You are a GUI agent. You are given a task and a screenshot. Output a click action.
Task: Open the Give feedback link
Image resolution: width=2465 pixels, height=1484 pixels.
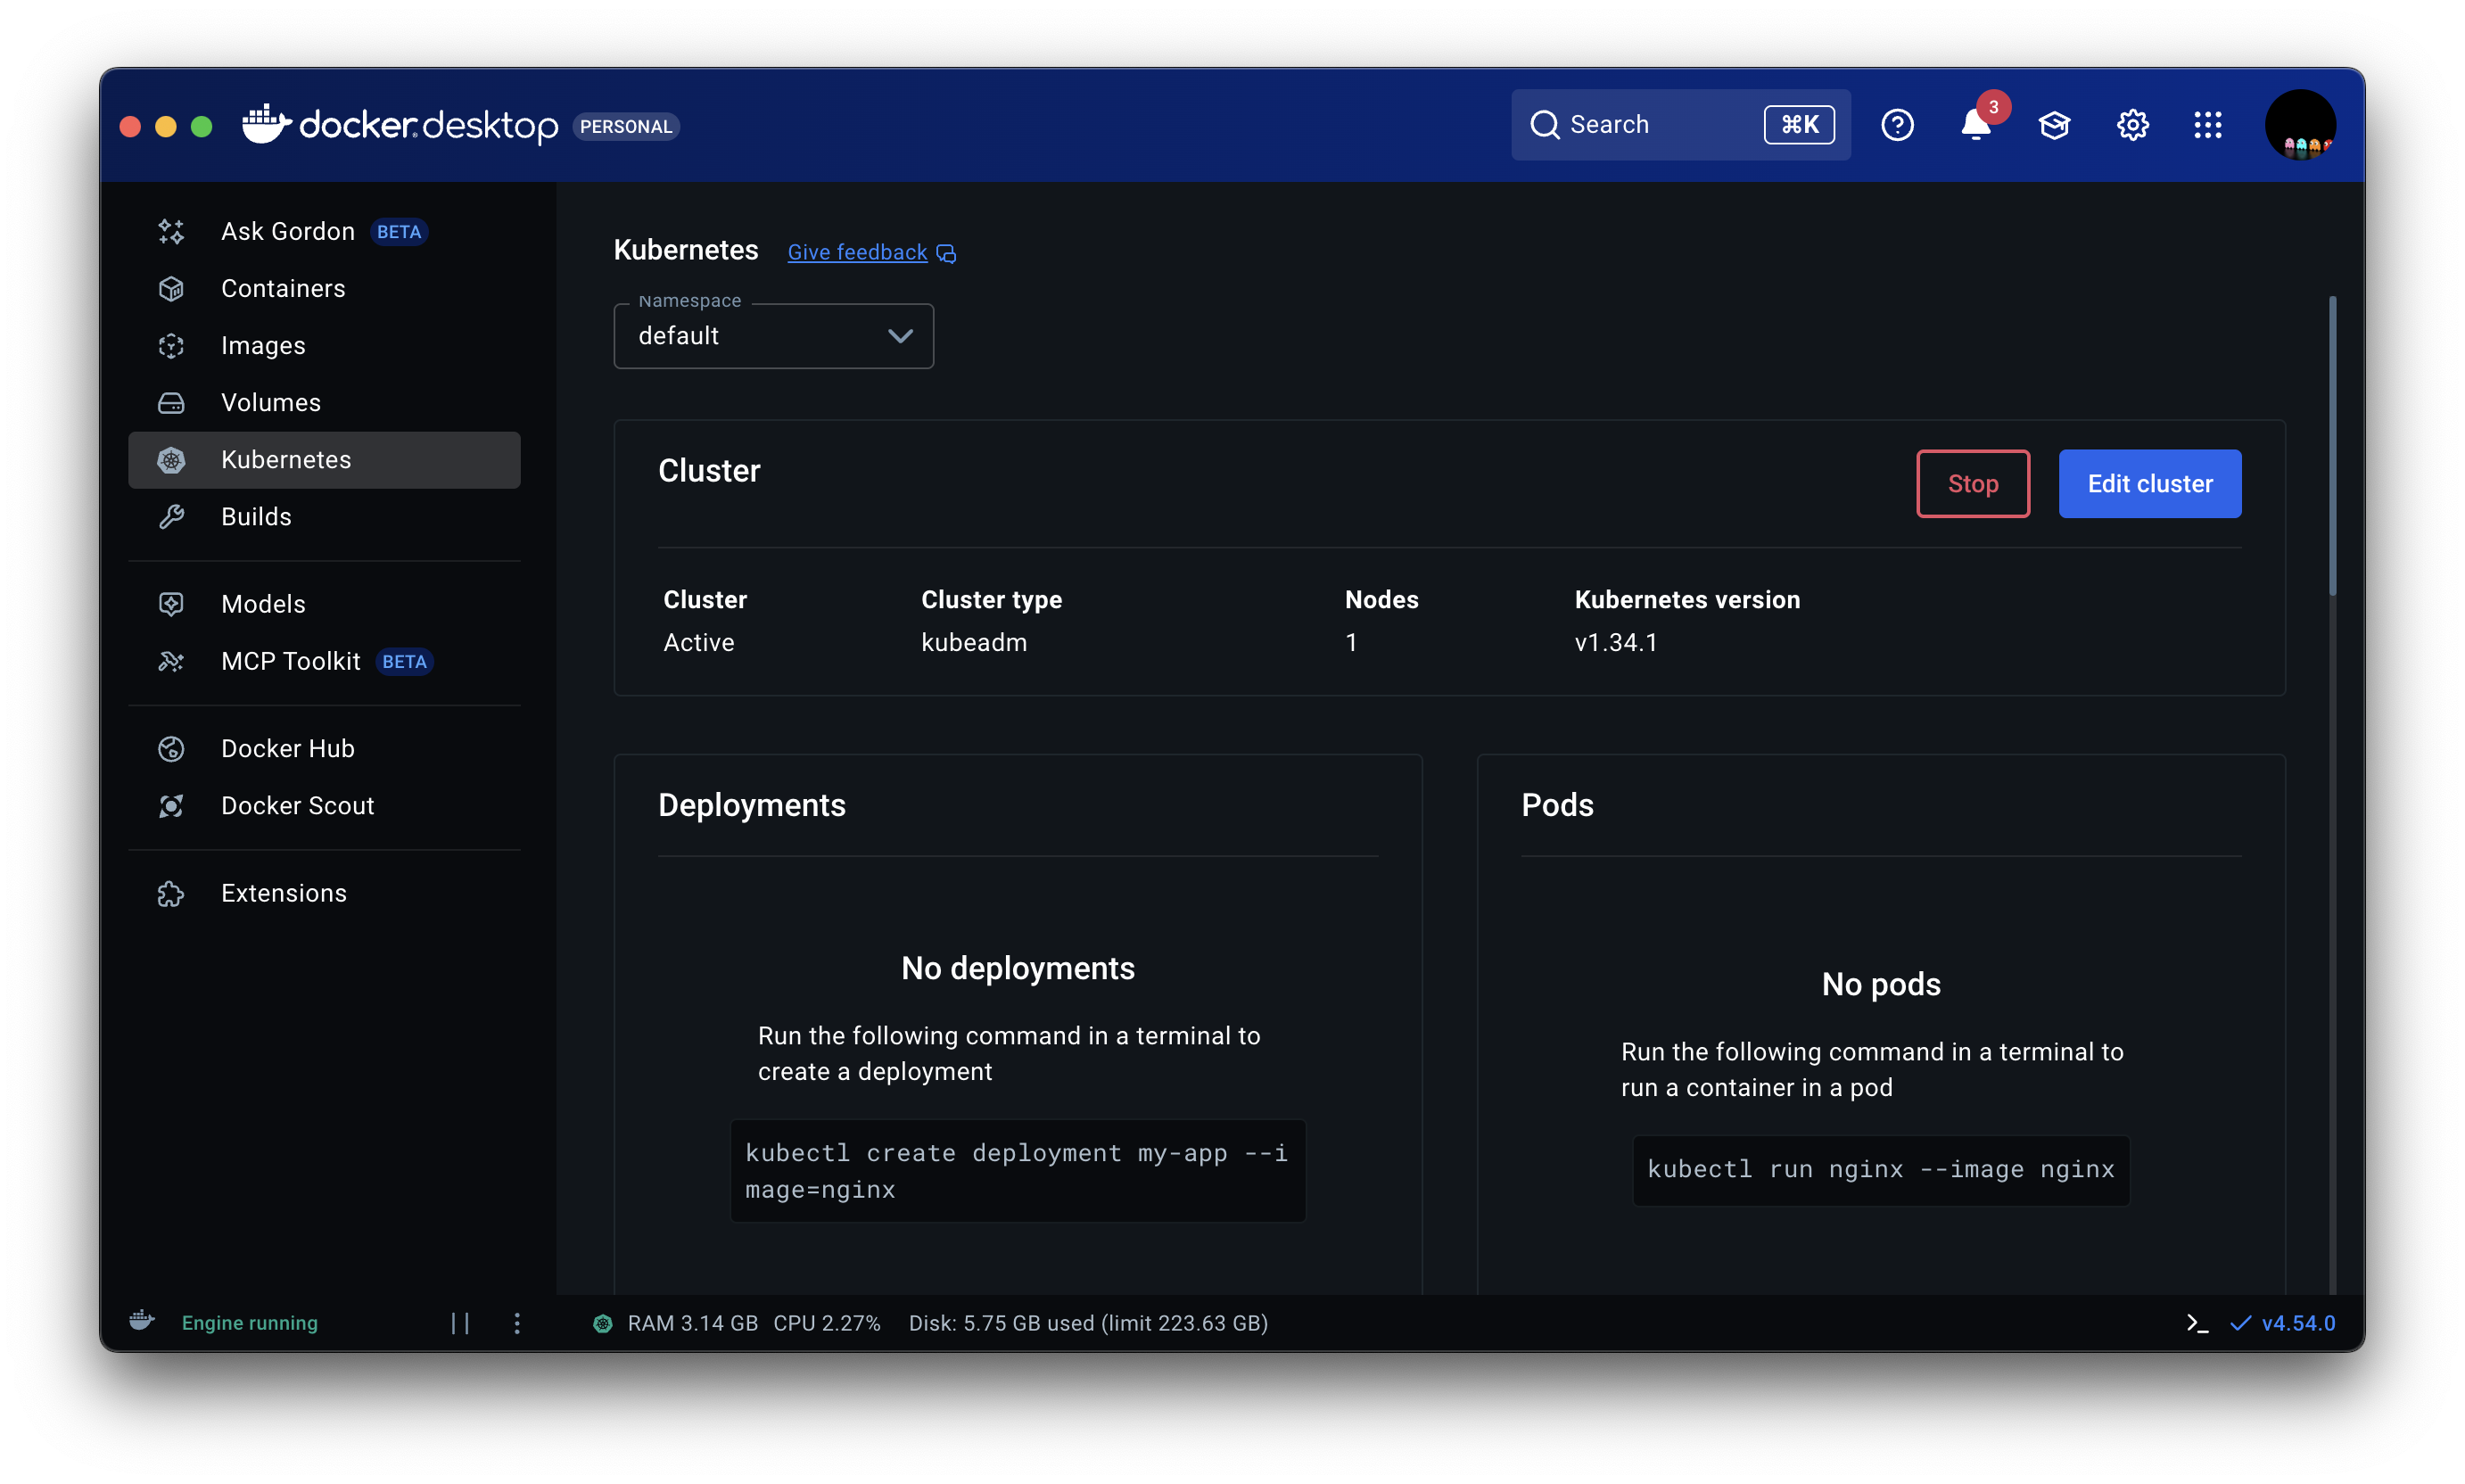(x=857, y=252)
